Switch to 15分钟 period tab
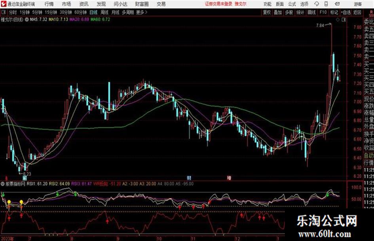 (x=51, y=12)
